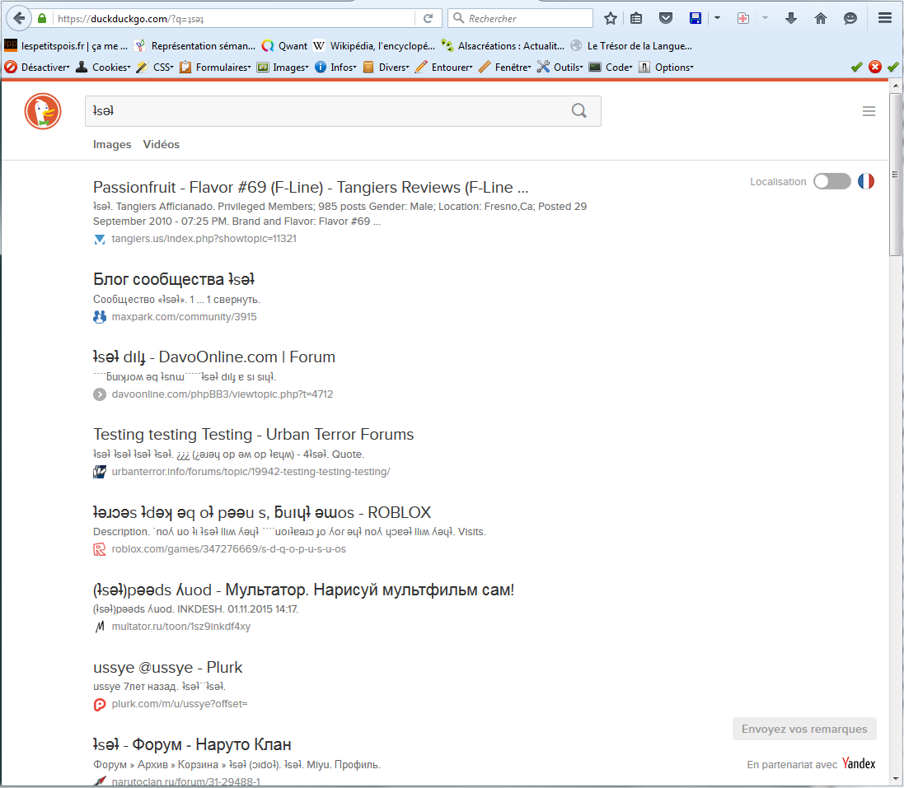Click the DuckDuckGo duck logo
The image size is (904, 788).
point(43,112)
